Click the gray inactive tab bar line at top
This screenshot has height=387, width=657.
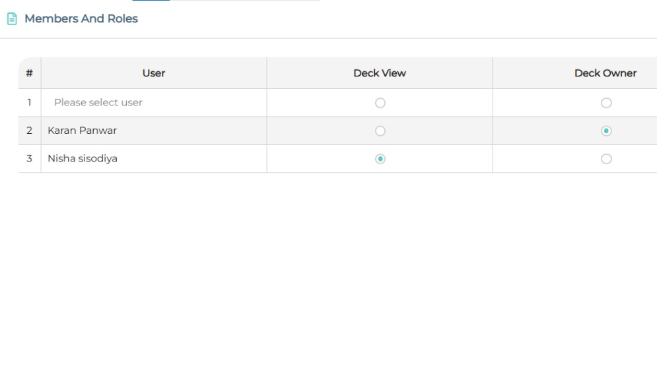coord(244,1)
